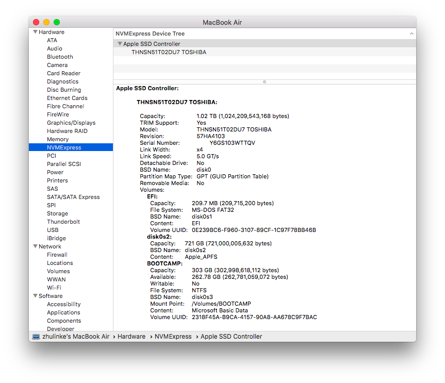Select SATA/SATA Express in the sidebar
445x383 pixels.
tap(73, 196)
